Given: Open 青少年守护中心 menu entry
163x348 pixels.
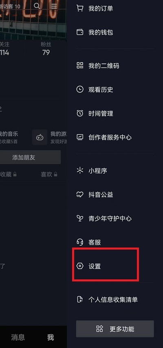Looking at the screenshot, I should pos(115,219).
